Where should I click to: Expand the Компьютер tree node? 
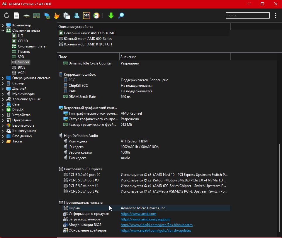pos(3,25)
